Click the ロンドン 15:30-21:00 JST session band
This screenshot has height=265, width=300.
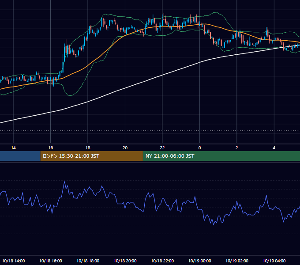point(91,156)
